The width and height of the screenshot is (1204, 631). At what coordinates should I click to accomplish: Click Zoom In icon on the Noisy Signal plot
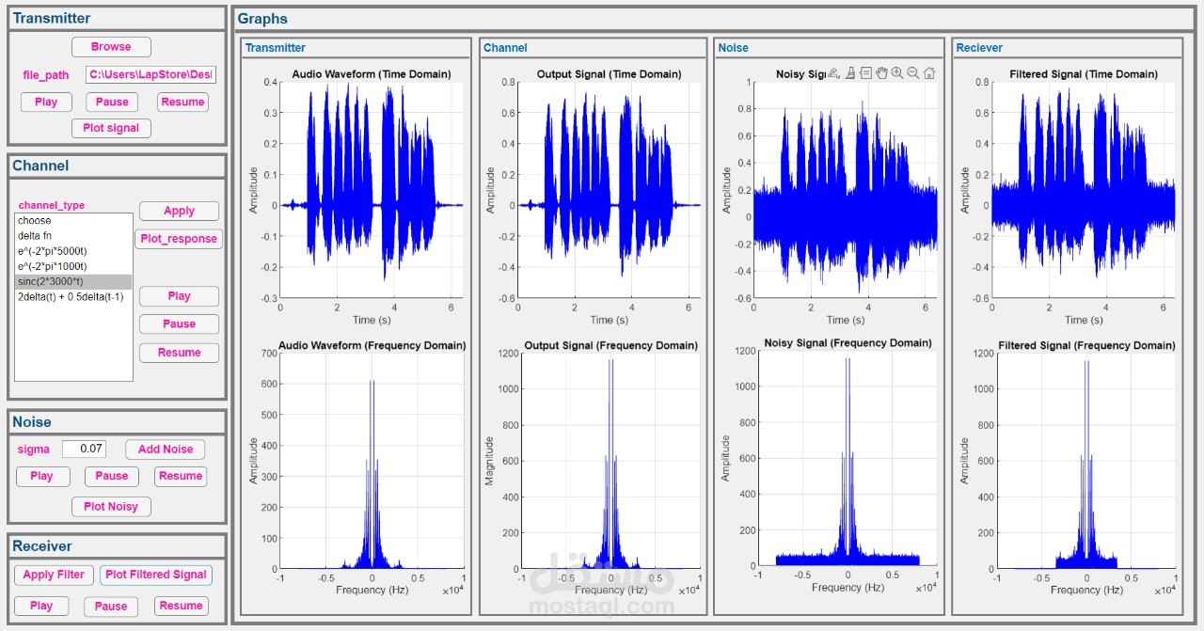[896, 72]
